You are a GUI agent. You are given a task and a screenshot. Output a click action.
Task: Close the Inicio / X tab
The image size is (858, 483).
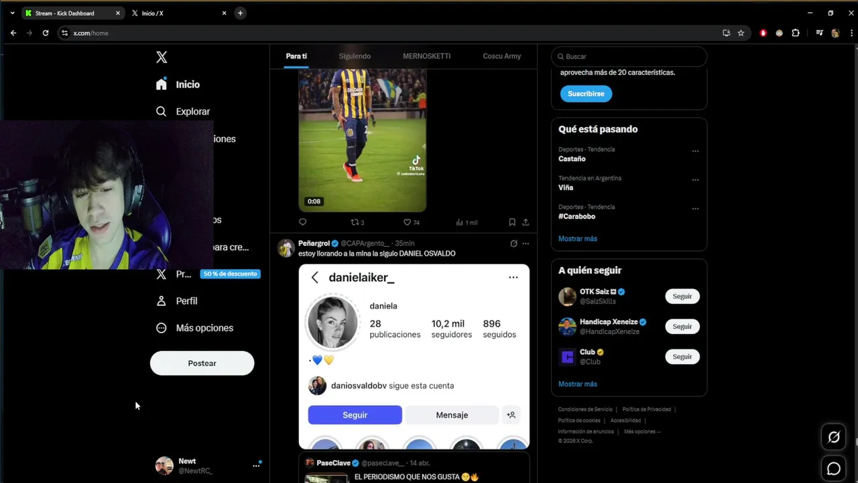coord(224,13)
